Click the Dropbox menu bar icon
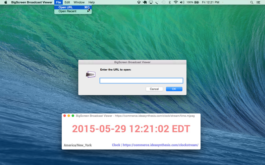Image resolution: width=265 pixels, height=165 pixels. tap(139, 2)
